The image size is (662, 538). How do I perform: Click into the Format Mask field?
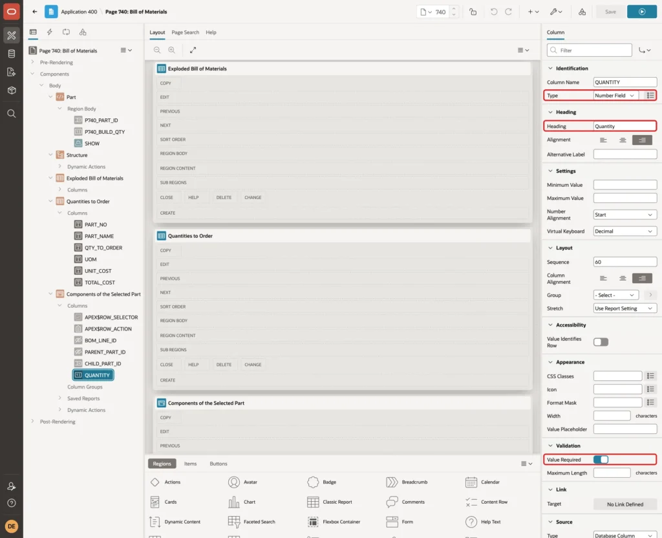(x=617, y=403)
